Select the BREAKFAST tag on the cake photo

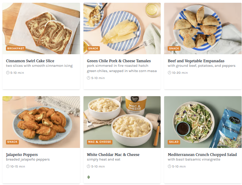point(16,49)
